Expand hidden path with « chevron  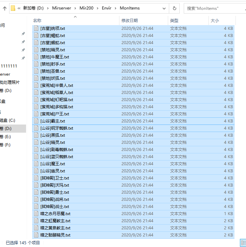(x=19, y=8)
